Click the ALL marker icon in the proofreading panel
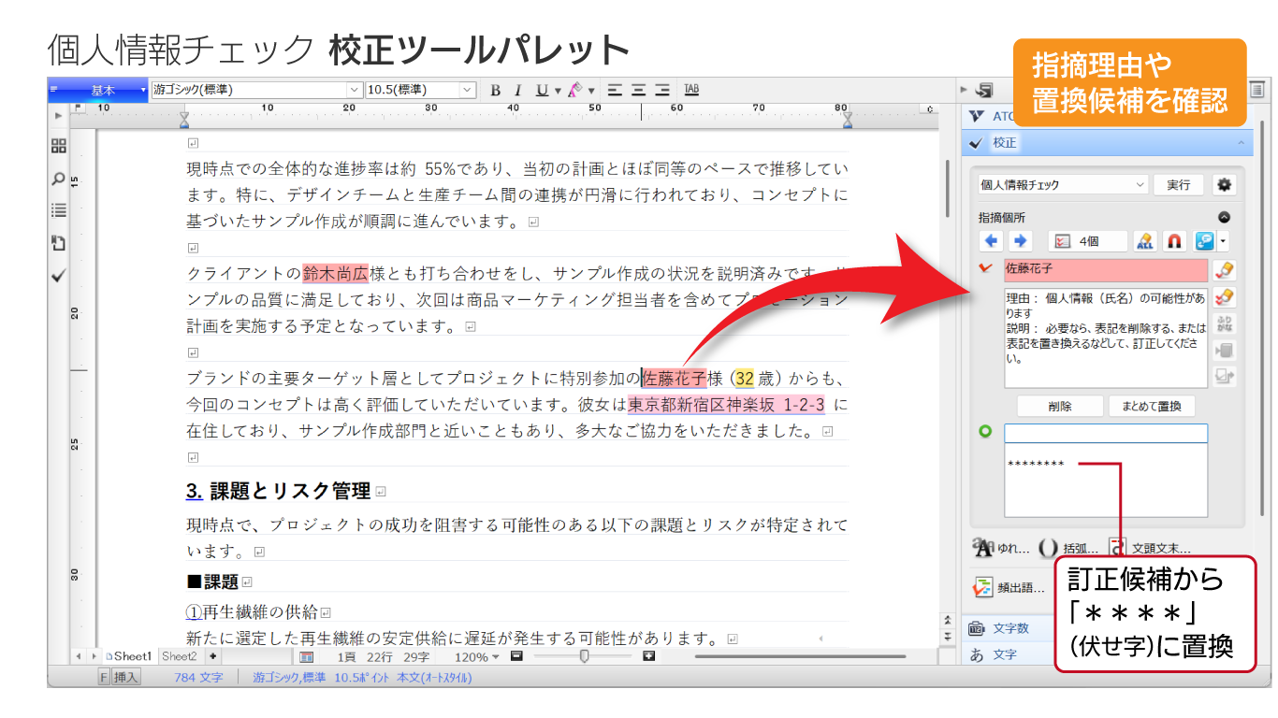 tap(1145, 241)
